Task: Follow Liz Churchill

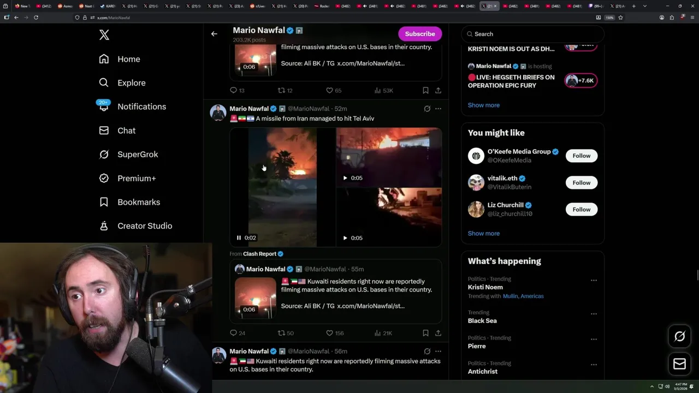Action: coord(582,209)
